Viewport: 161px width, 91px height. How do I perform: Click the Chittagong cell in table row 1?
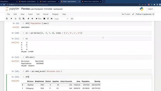click(30, 88)
